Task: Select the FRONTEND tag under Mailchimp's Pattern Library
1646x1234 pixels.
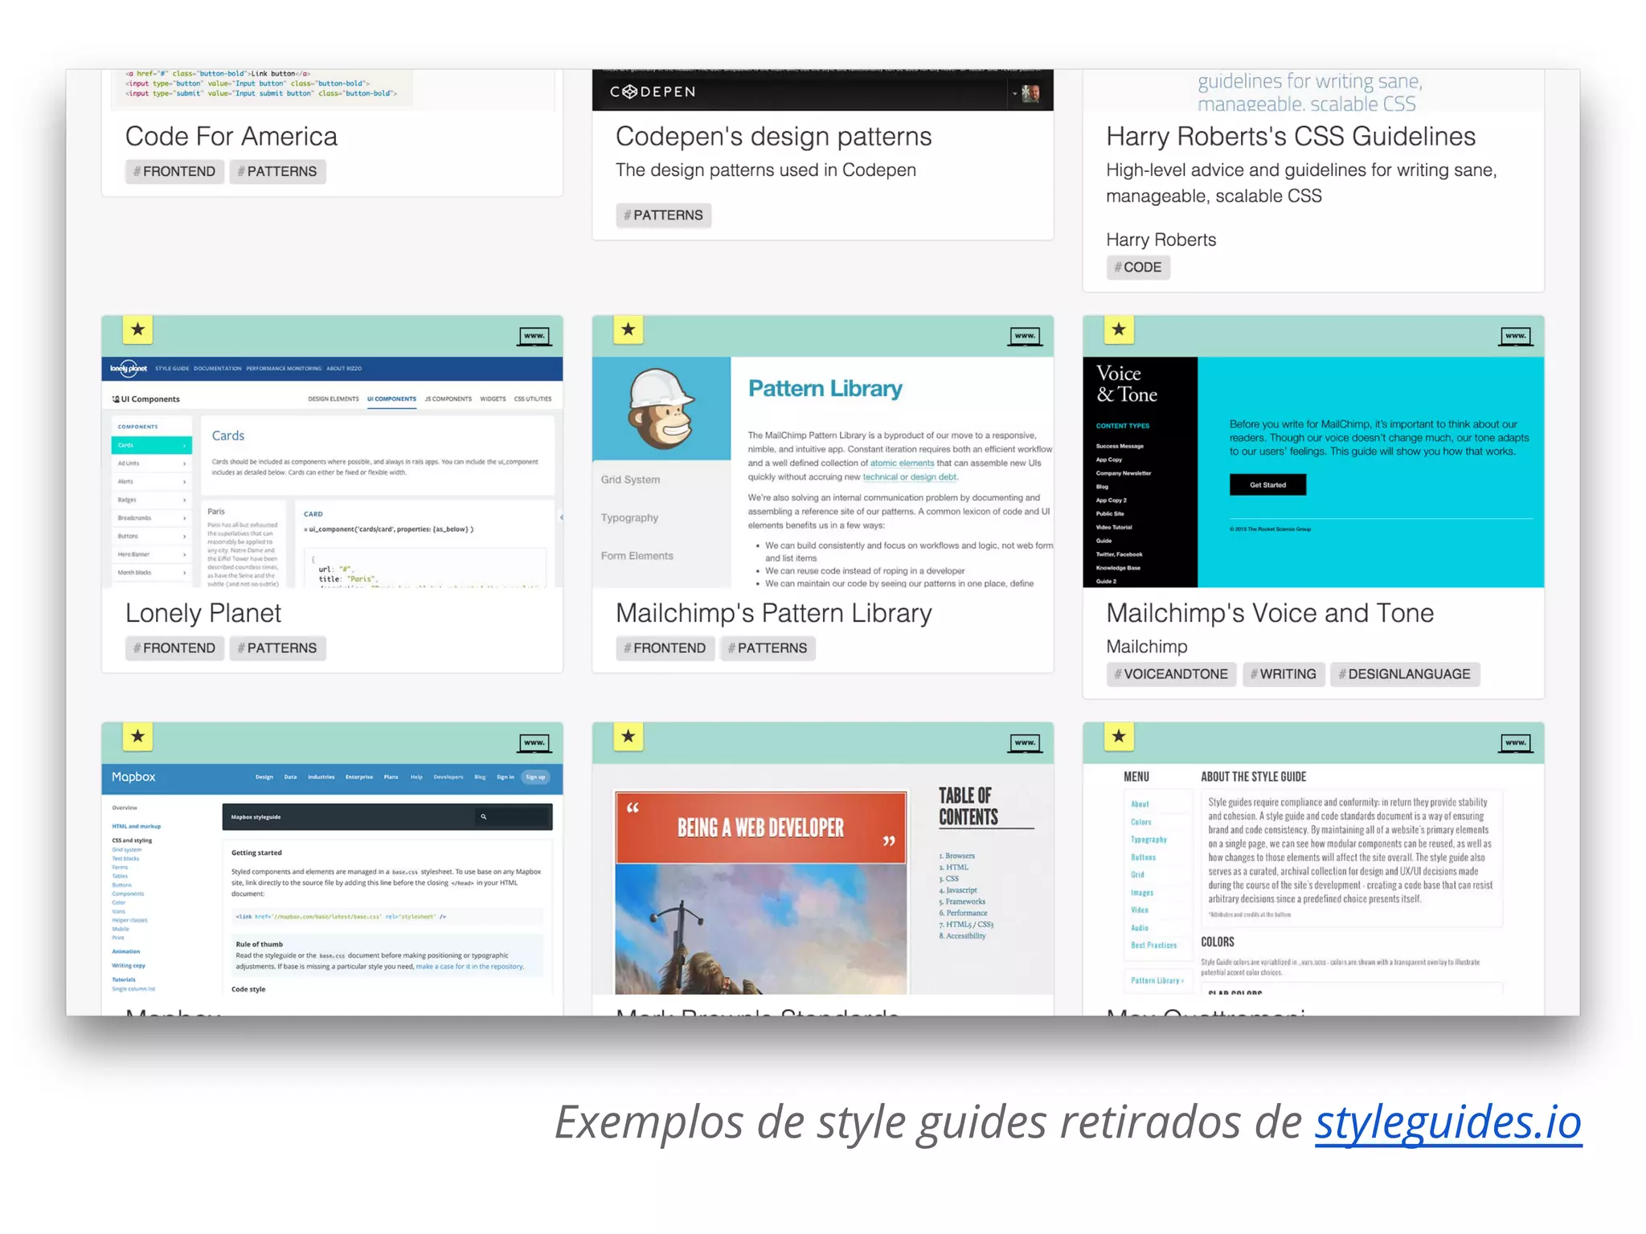Action: click(x=665, y=648)
